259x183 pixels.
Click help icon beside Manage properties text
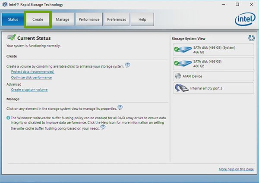[120, 107]
